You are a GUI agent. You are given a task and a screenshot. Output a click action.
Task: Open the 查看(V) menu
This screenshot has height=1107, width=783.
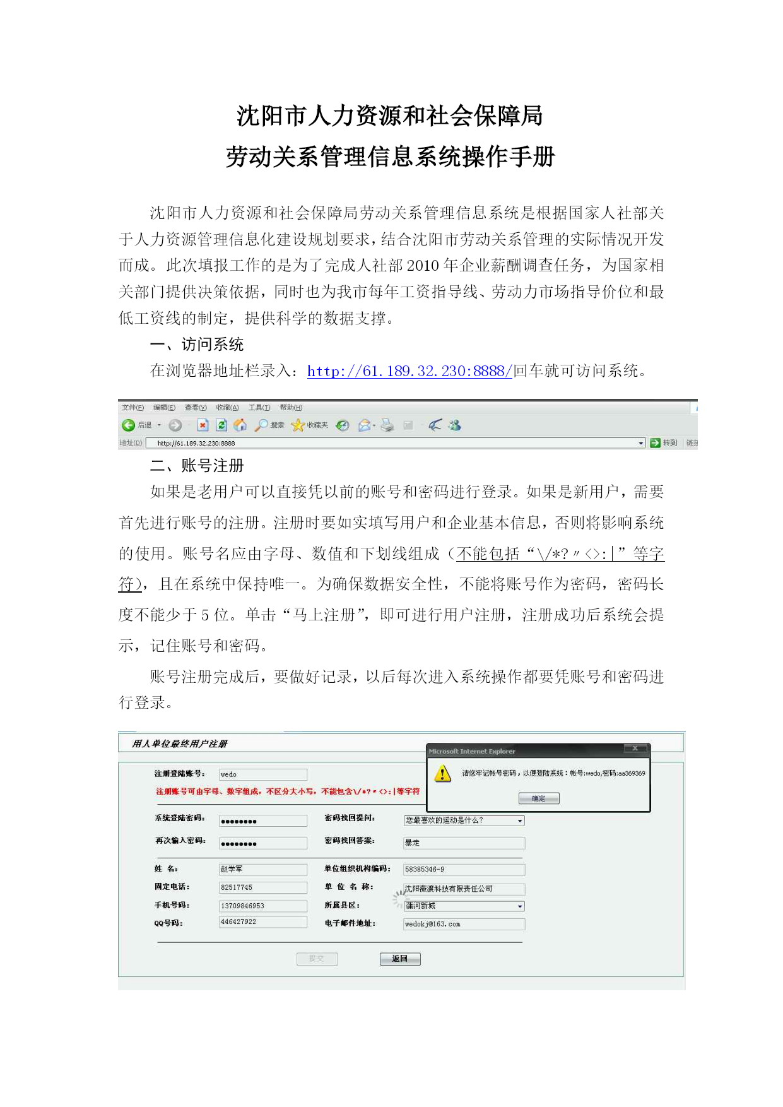point(196,408)
